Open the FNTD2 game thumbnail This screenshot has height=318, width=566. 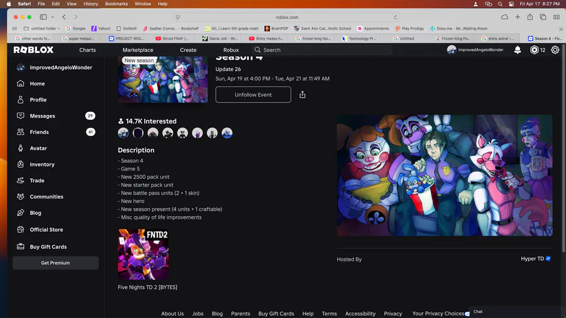point(143,255)
